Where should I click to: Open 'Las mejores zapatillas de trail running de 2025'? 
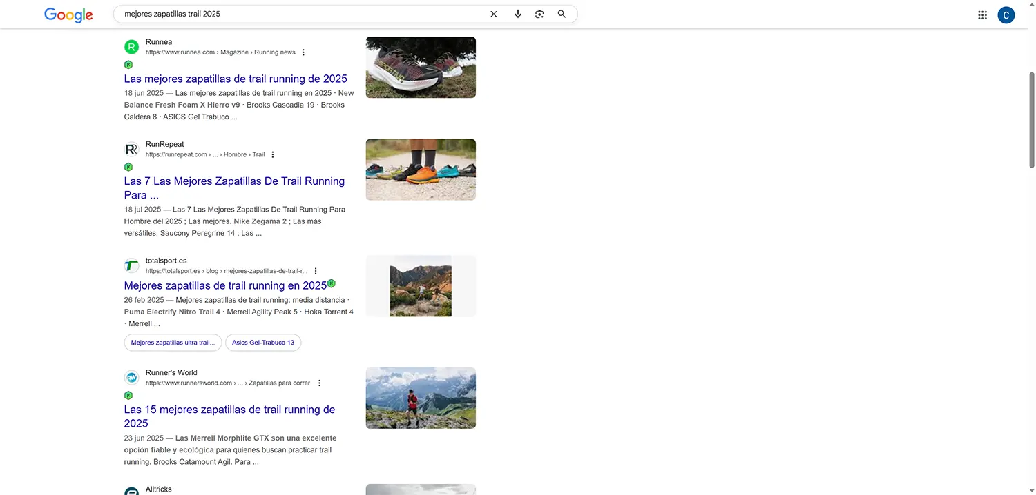236,79
